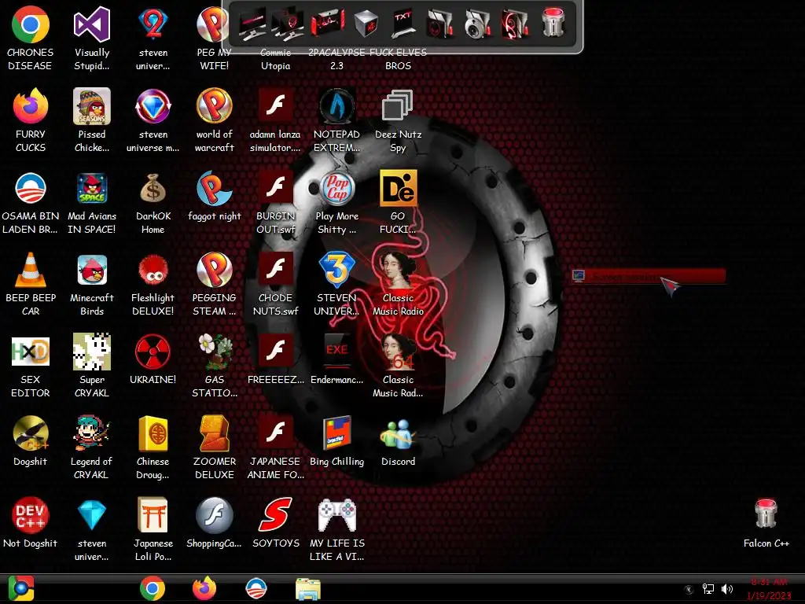This screenshot has width=805, height=604.
Task: Open the Start menu orb on taskbar
Action: [x=21, y=588]
